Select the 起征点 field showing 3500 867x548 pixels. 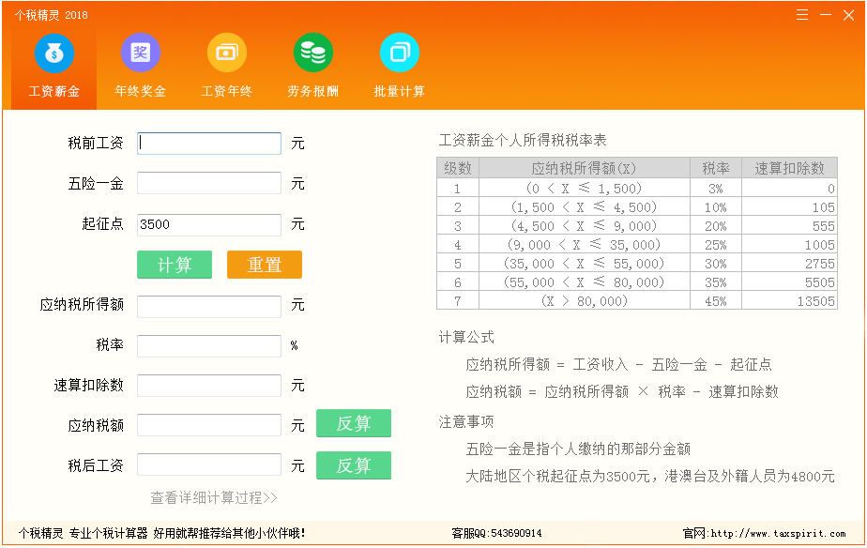(x=208, y=224)
